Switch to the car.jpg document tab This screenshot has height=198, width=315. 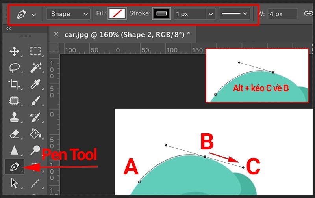[127, 35]
